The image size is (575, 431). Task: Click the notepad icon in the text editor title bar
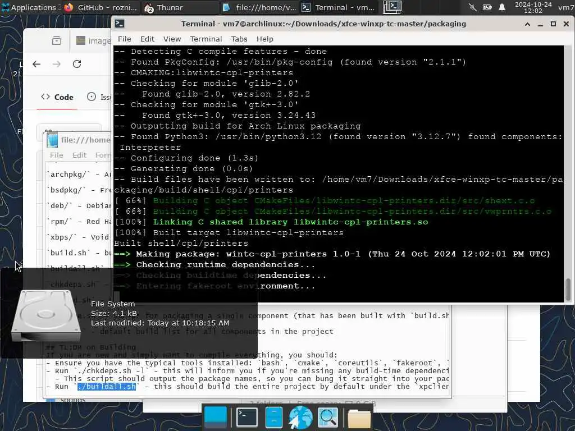pyautogui.click(x=52, y=140)
